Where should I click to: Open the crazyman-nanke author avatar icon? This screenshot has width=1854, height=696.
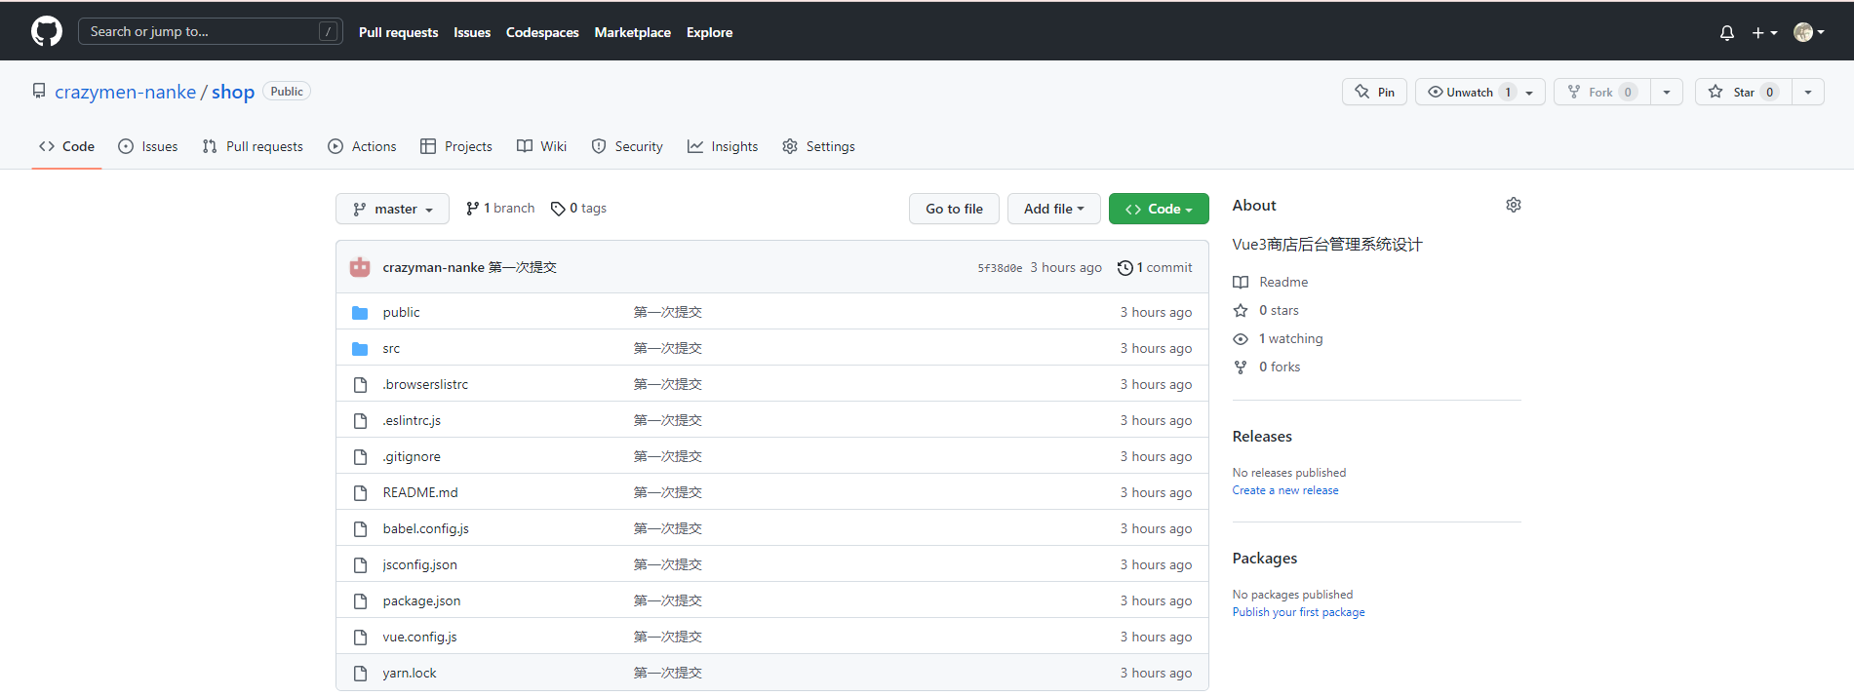click(360, 267)
